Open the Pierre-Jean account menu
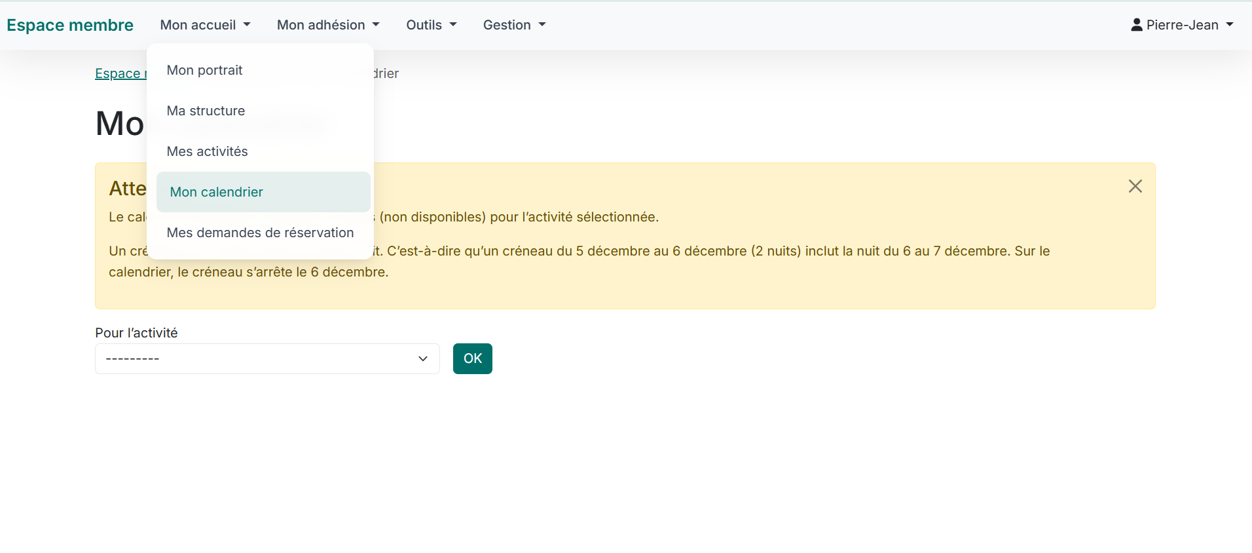Viewport: 1252px width, 553px height. click(x=1182, y=25)
